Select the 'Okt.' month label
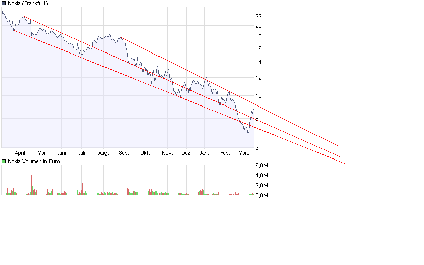Image resolution: width=424 pixels, height=265 pixels. [x=145, y=153]
